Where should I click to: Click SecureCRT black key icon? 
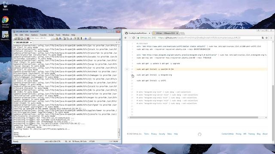(81, 38)
